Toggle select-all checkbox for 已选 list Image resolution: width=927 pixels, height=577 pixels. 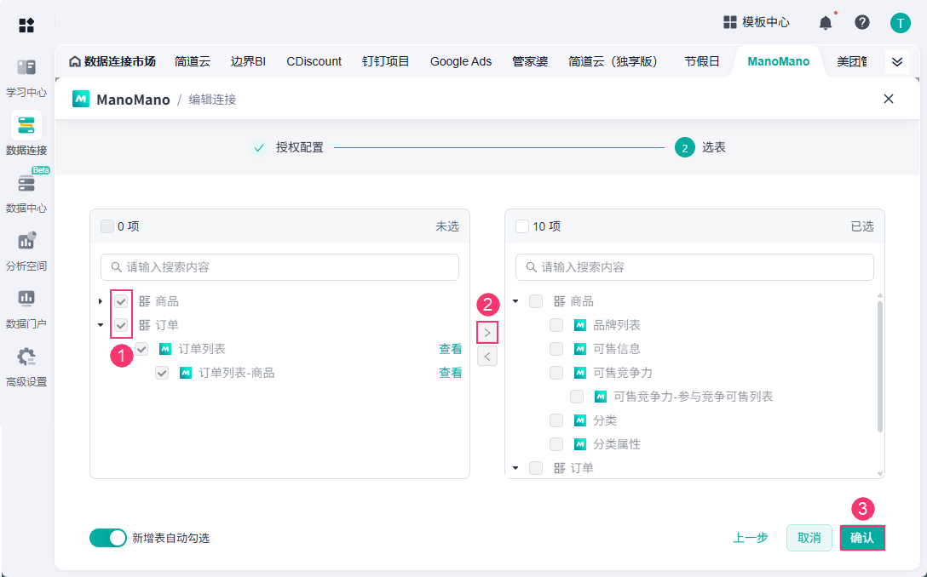click(x=522, y=226)
